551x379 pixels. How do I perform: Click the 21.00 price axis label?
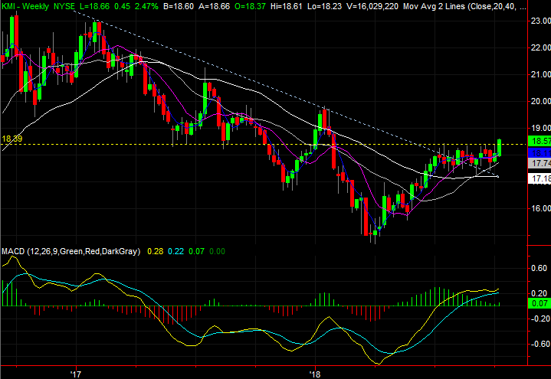click(540, 74)
